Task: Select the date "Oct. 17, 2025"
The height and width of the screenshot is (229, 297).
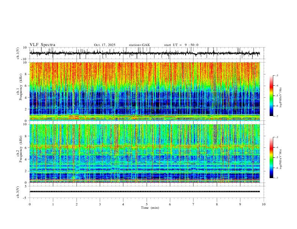Action: (x=105, y=45)
